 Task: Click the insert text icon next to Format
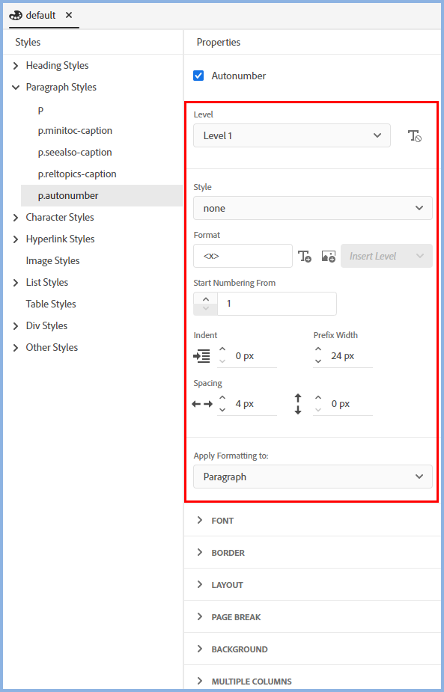pos(305,256)
